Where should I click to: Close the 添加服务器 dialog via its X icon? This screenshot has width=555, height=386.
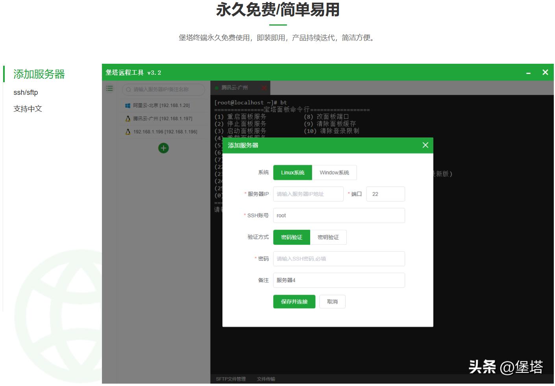pyautogui.click(x=425, y=145)
